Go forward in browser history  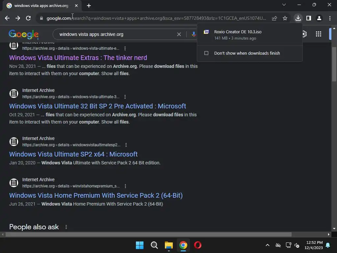(x=18, y=18)
